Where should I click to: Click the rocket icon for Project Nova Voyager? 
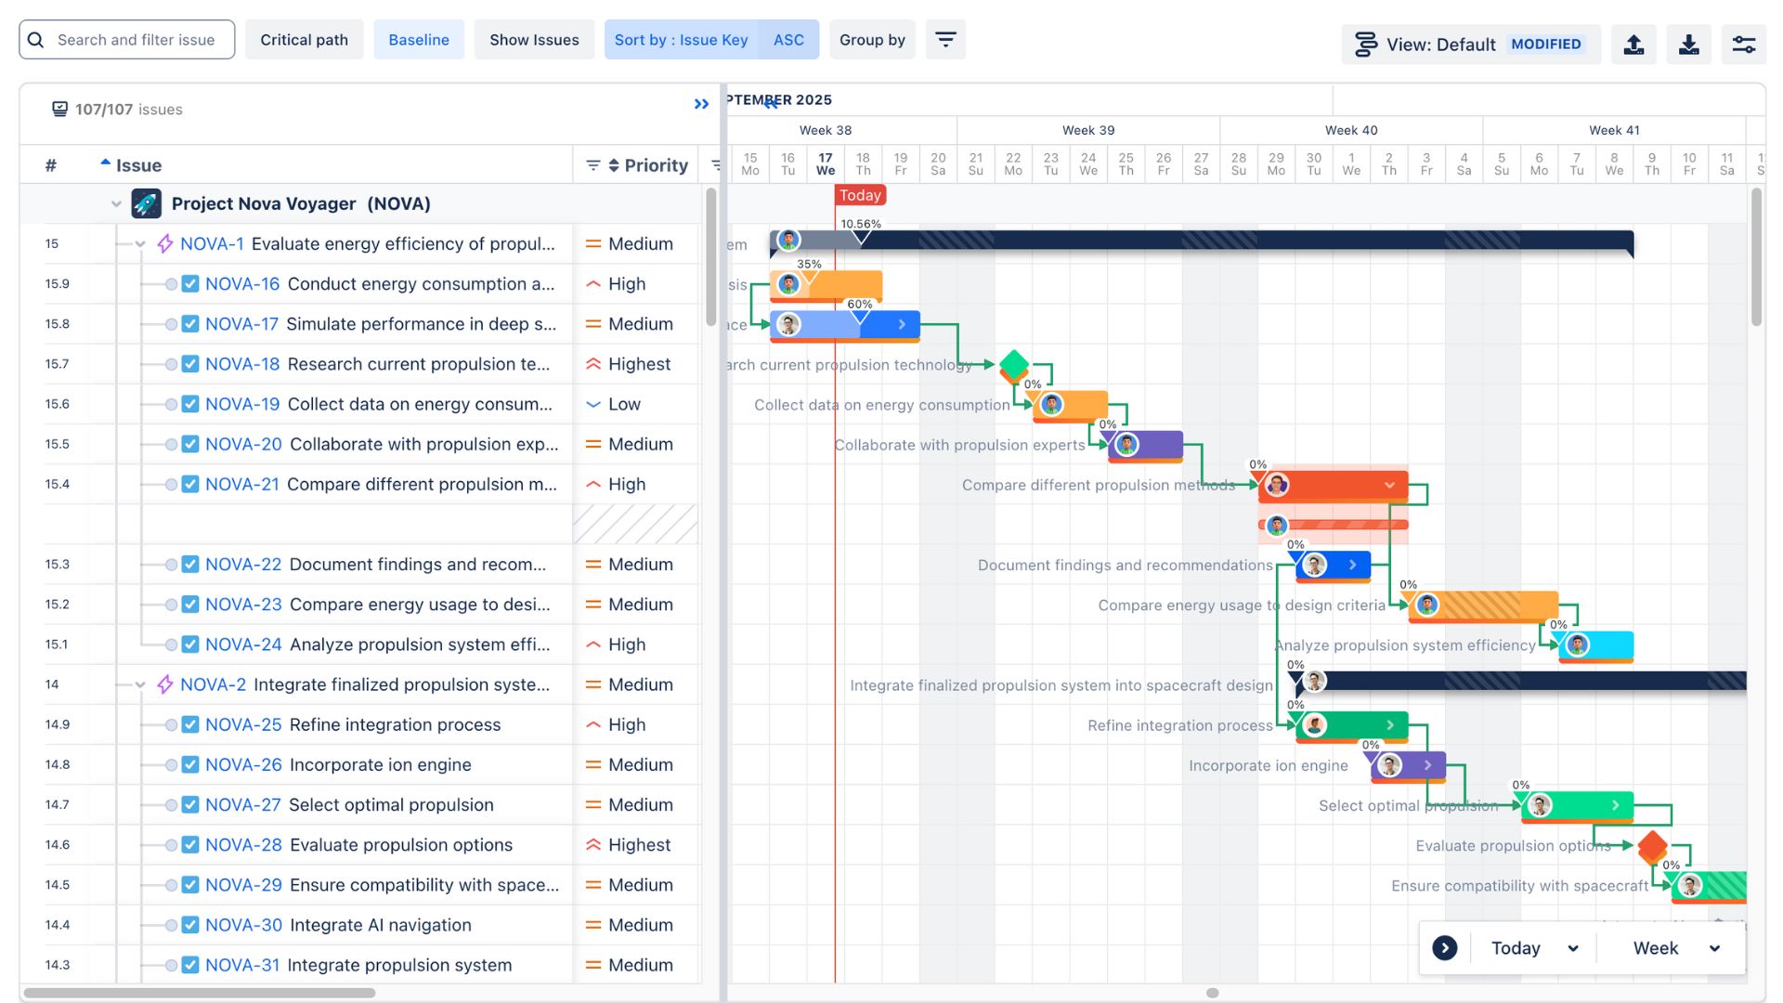click(146, 203)
